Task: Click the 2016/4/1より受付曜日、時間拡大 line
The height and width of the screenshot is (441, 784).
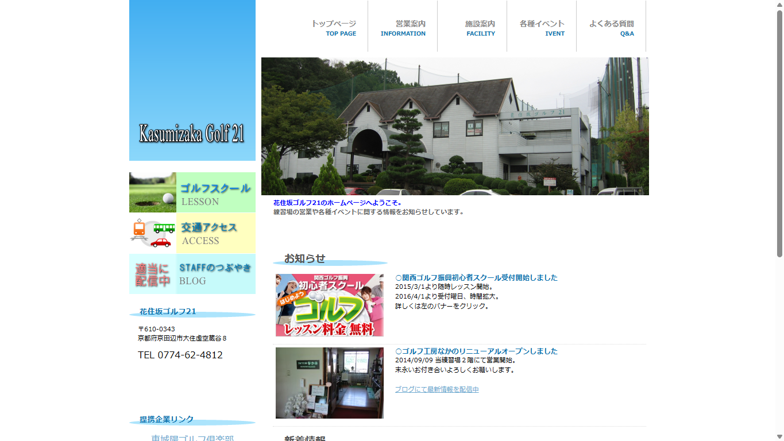Action: pos(447,296)
